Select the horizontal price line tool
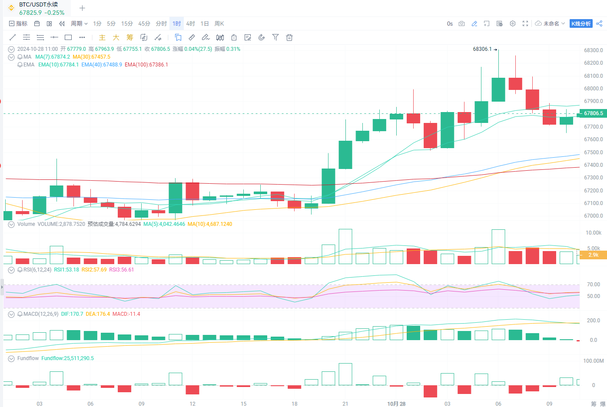Viewport: 607px width, 407px height. [x=54, y=37]
